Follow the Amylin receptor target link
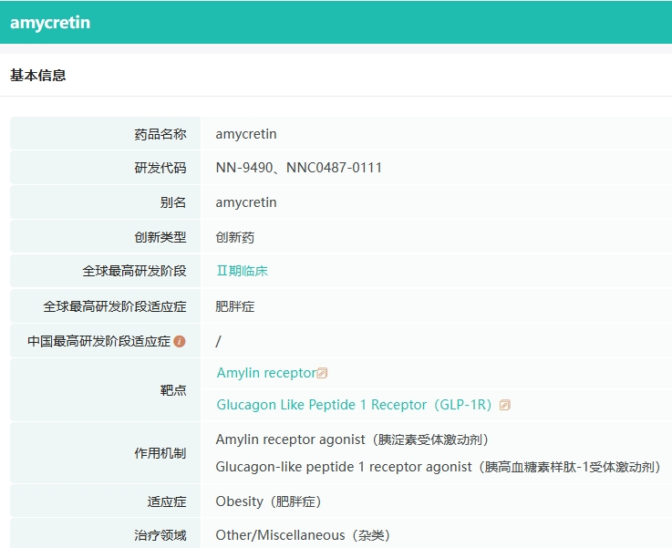672x548 pixels. point(266,373)
